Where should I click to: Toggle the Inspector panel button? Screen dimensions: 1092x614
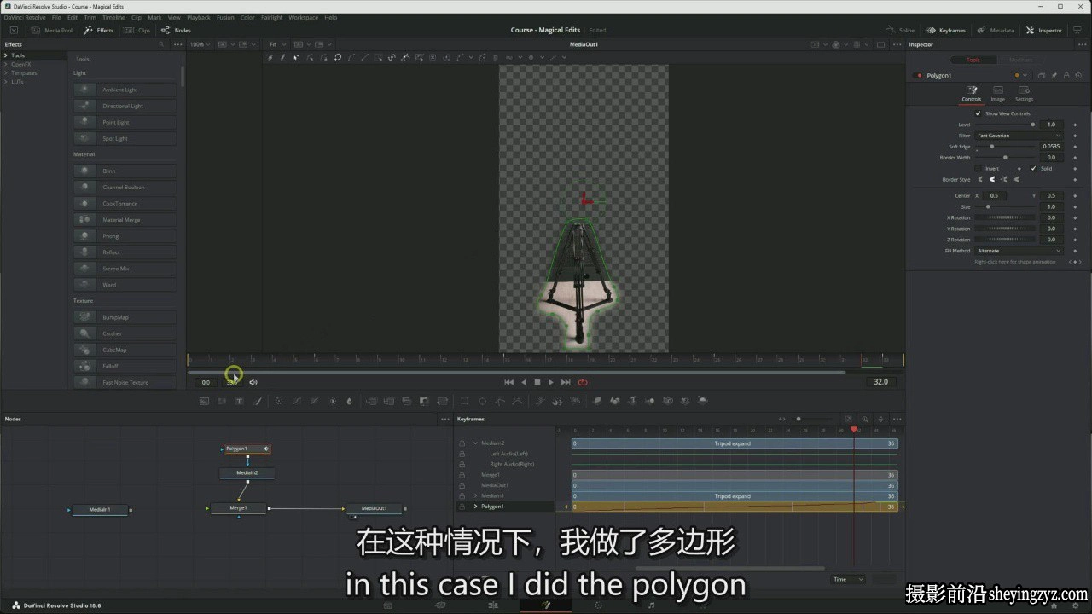(1044, 30)
